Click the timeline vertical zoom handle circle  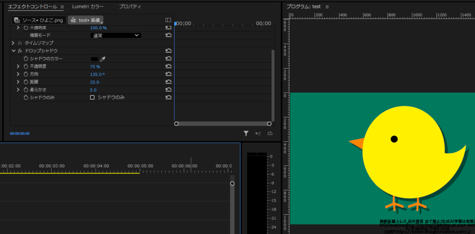click(232, 183)
